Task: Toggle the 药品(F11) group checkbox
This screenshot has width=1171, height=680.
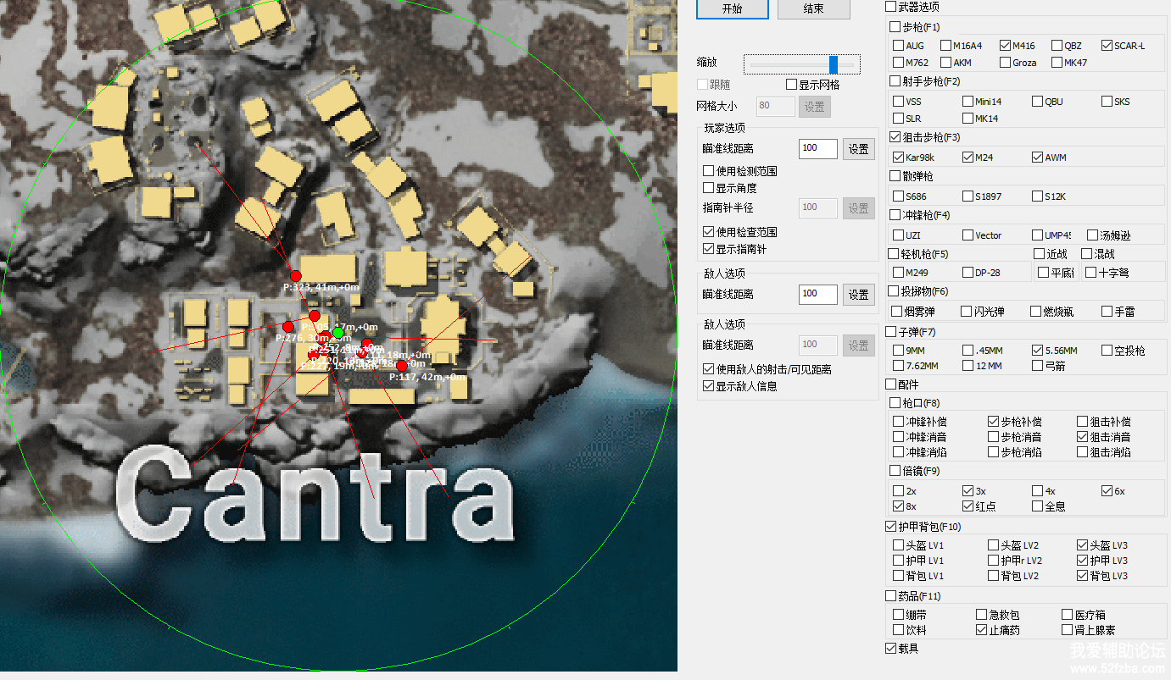Action: pyautogui.click(x=890, y=596)
